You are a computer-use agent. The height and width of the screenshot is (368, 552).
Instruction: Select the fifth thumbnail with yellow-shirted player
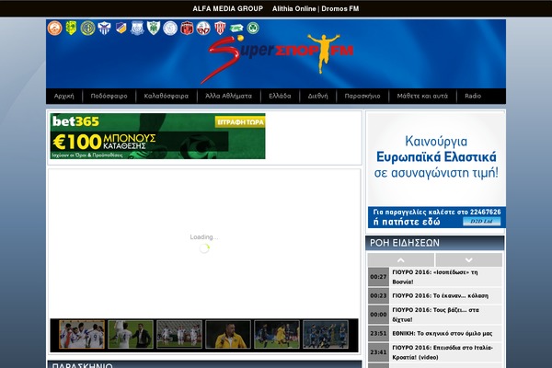click(x=277, y=335)
